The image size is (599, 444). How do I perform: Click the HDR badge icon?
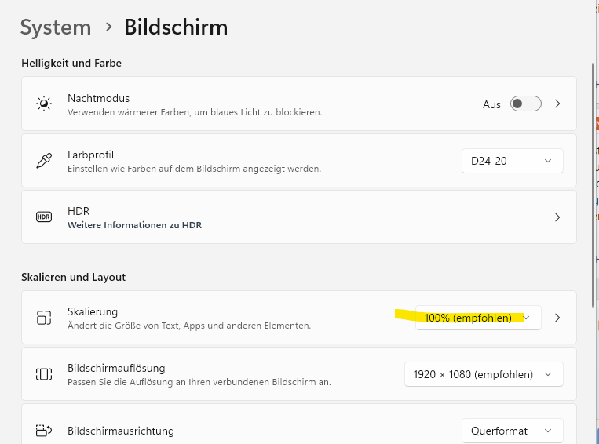[44, 217]
